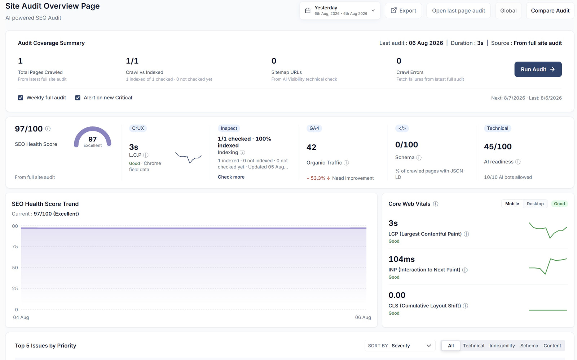Select the All issues tab
This screenshot has height=360, width=577.
point(451,346)
